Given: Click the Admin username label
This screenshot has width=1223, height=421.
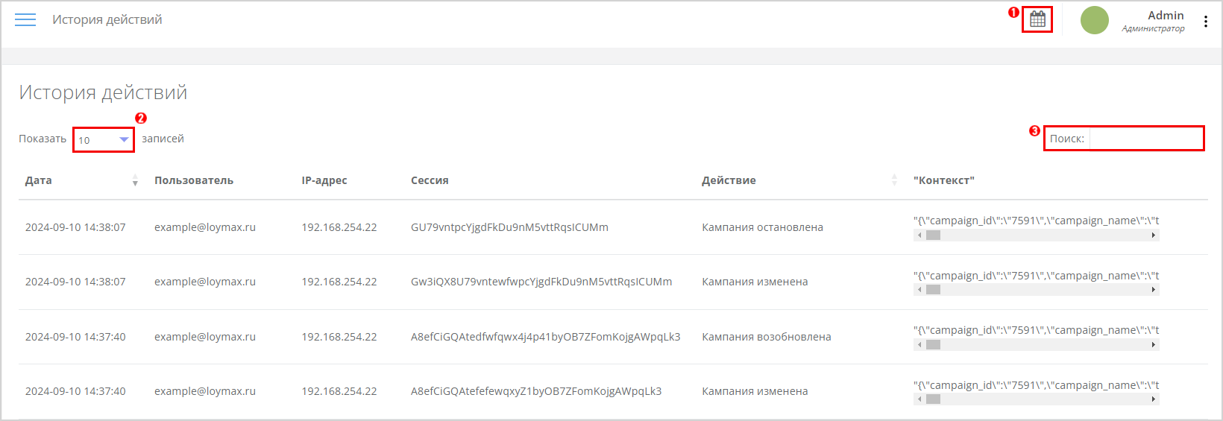Looking at the screenshot, I should pos(1166,15).
